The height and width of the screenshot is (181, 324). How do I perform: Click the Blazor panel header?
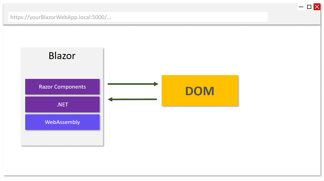click(x=62, y=56)
